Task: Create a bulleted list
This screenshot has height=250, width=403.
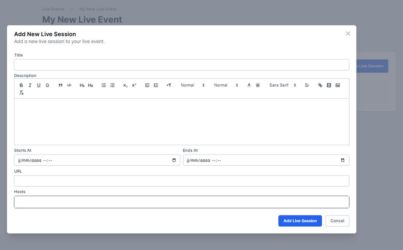Action: tap(112, 85)
